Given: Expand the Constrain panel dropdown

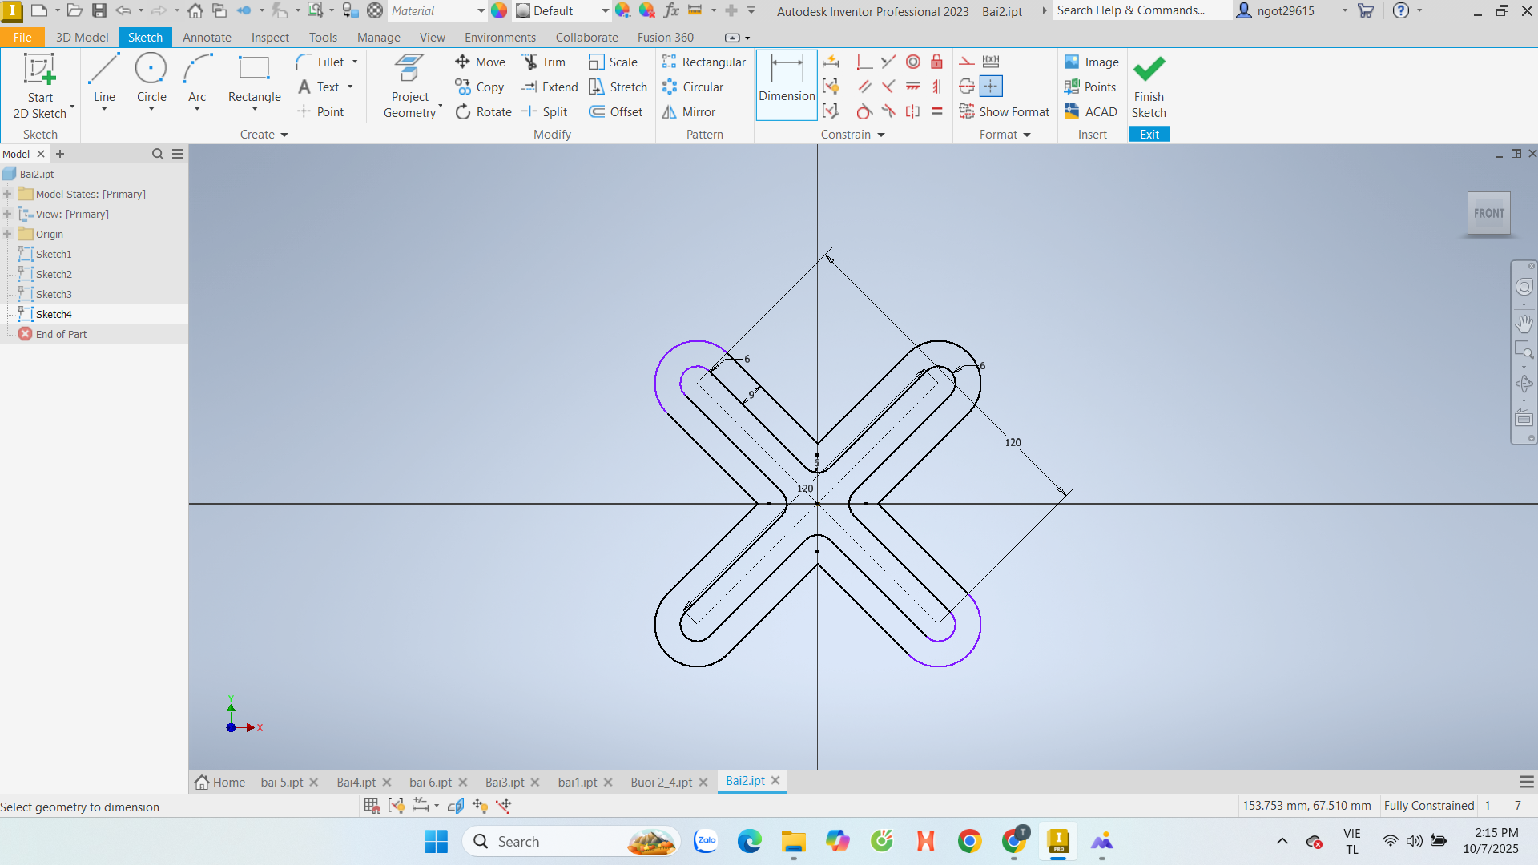Looking at the screenshot, I should coord(881,135).
